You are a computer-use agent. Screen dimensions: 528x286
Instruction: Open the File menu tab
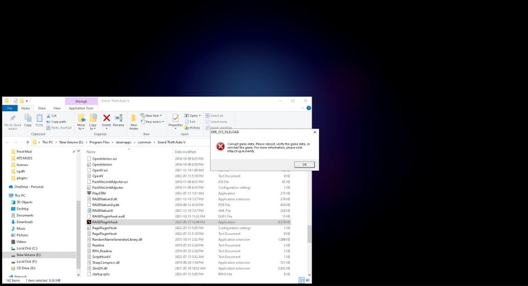click(10, 108)
